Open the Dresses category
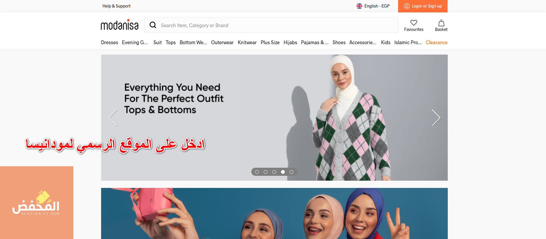The height and width of the screenshot is (239, 546). tap(109, 42)
